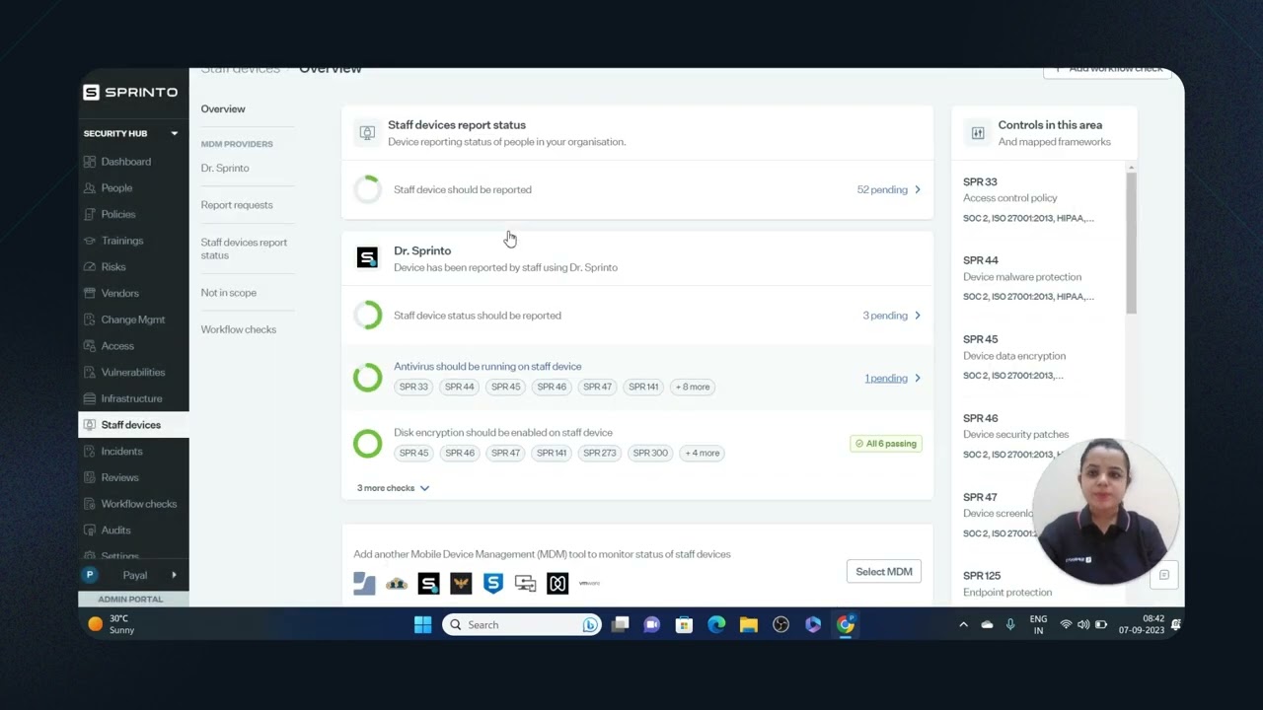This screenshot has height=710, width=1263.
Task: Go to the Access page
Action: pos(117,346)
